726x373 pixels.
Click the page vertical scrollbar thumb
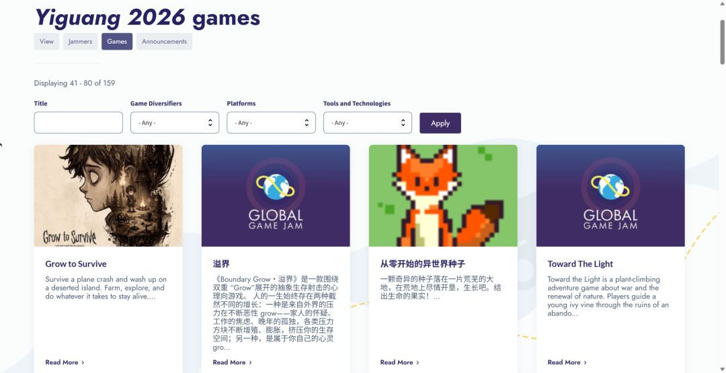pyautogui.click(x=722, y=42)
